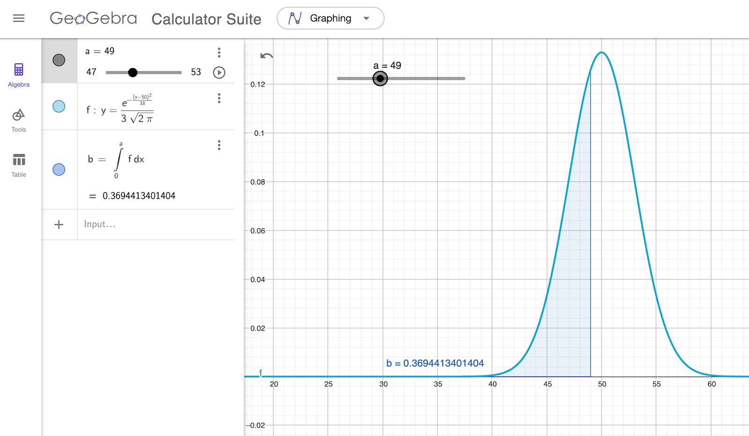Open the hamburger main menu
The image size is (749, 436).
pyautogui.click(x=19, y=18)
